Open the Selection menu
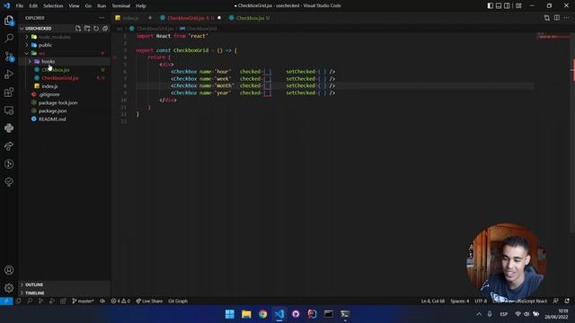The height and width of the screenshot is (323, 575). [x=53, y=6]
